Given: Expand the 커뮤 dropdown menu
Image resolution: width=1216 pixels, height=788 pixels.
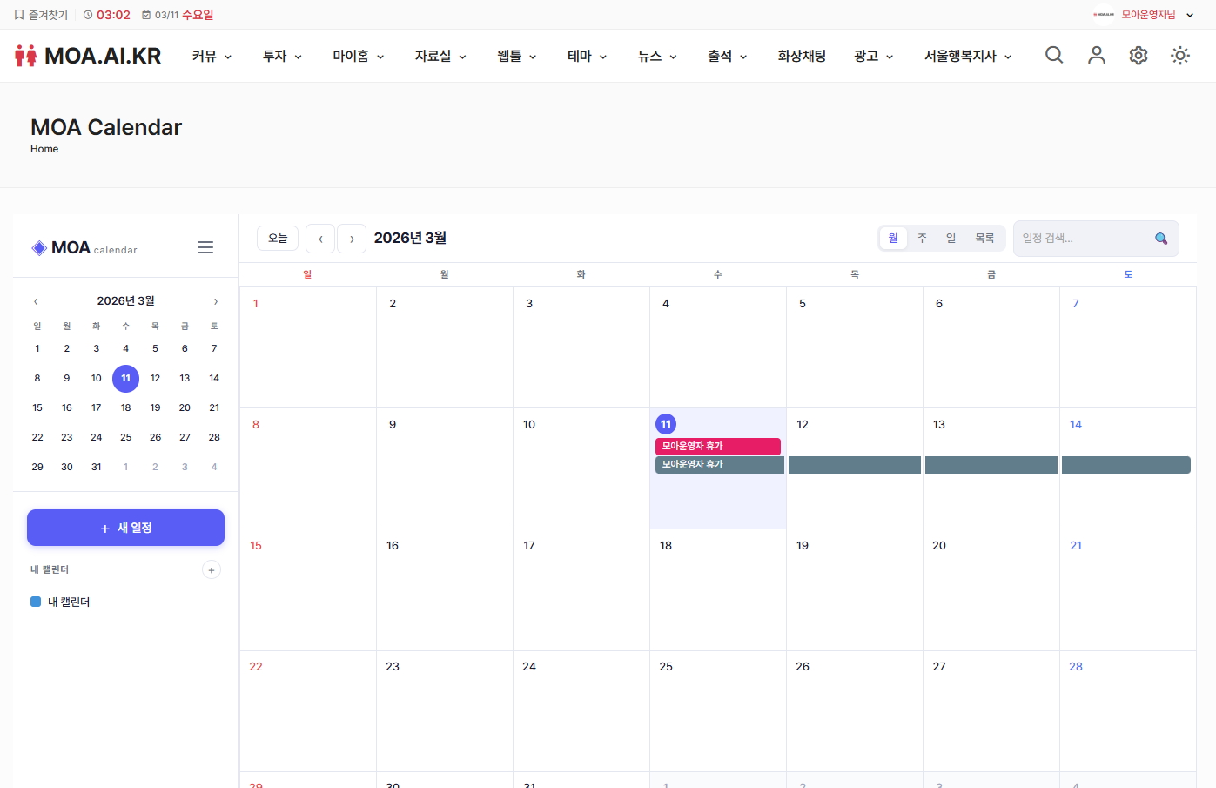Looking at the screenshot, I should pos(212,56).
